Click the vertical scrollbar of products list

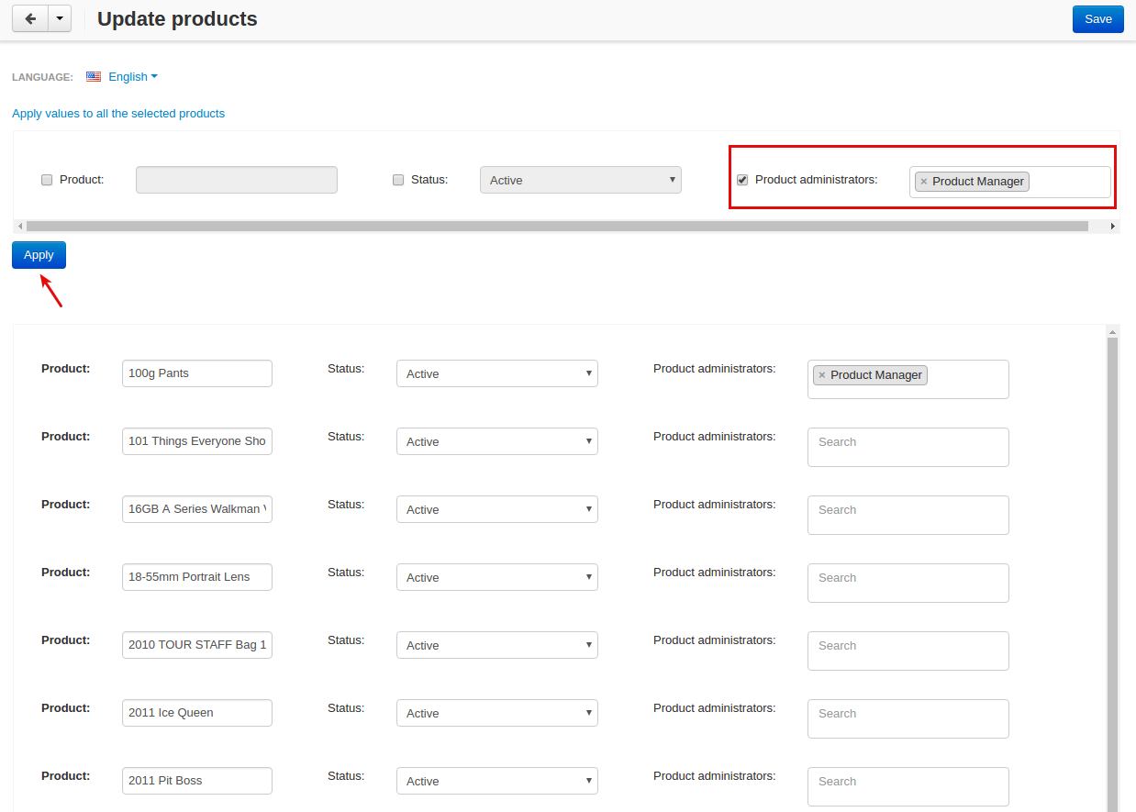pos(1113,574)
